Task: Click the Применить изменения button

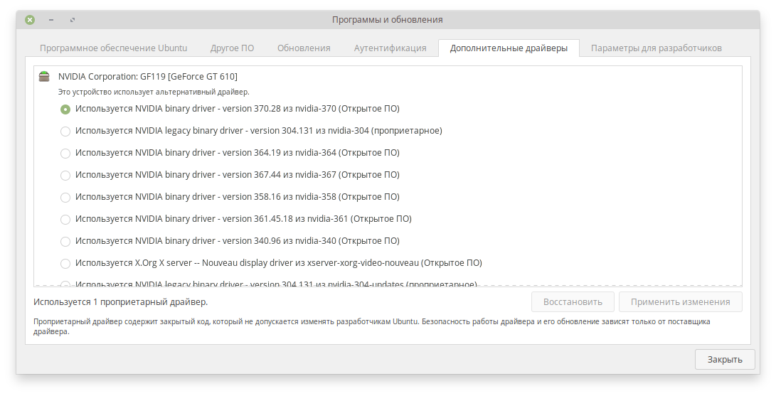Action: (681, 302)
